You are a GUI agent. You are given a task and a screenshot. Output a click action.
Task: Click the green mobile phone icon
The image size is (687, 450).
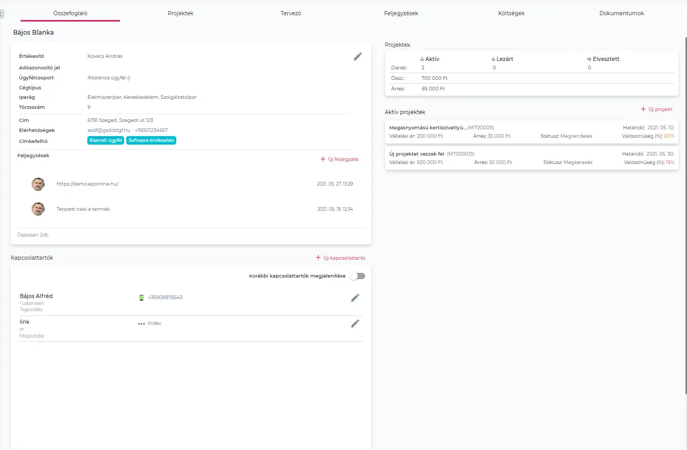(x=141, y=298)
